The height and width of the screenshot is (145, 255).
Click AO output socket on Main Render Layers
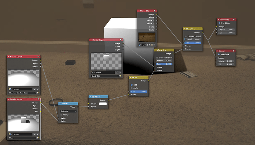(40, 112)
